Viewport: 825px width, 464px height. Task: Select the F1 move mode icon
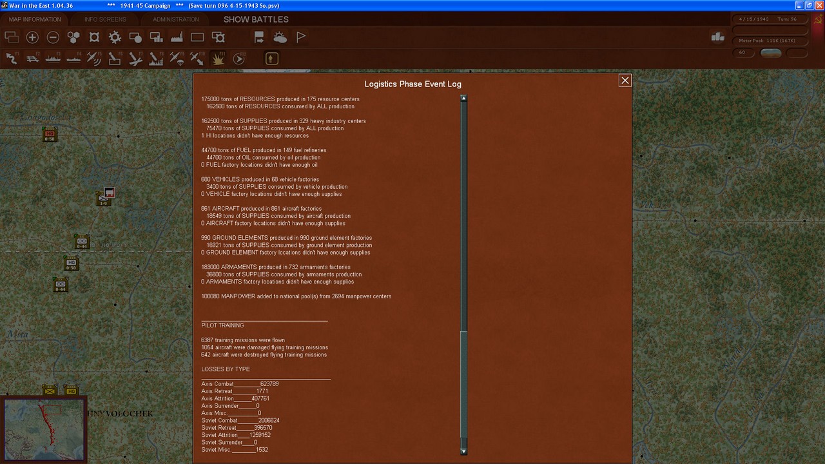[12, 59]
